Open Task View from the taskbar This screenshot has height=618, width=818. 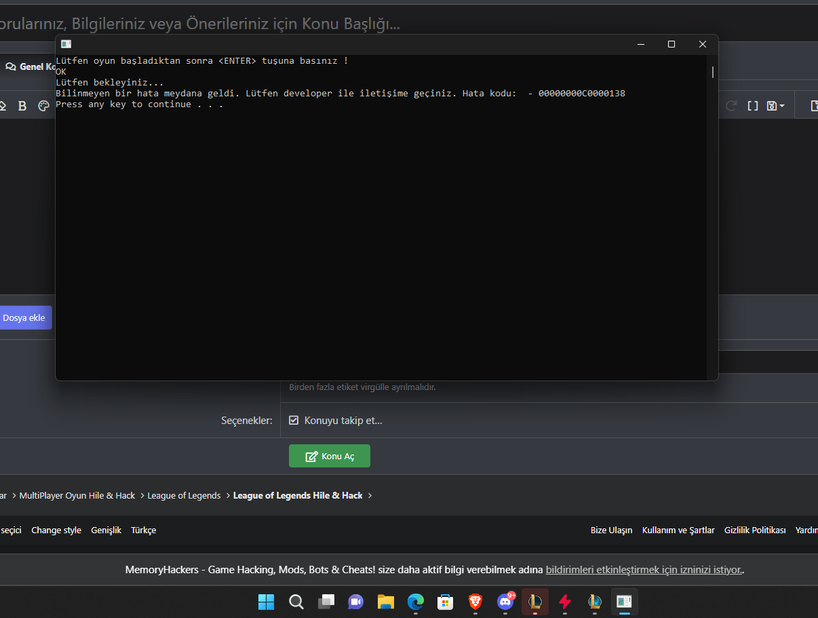[326, 602]
